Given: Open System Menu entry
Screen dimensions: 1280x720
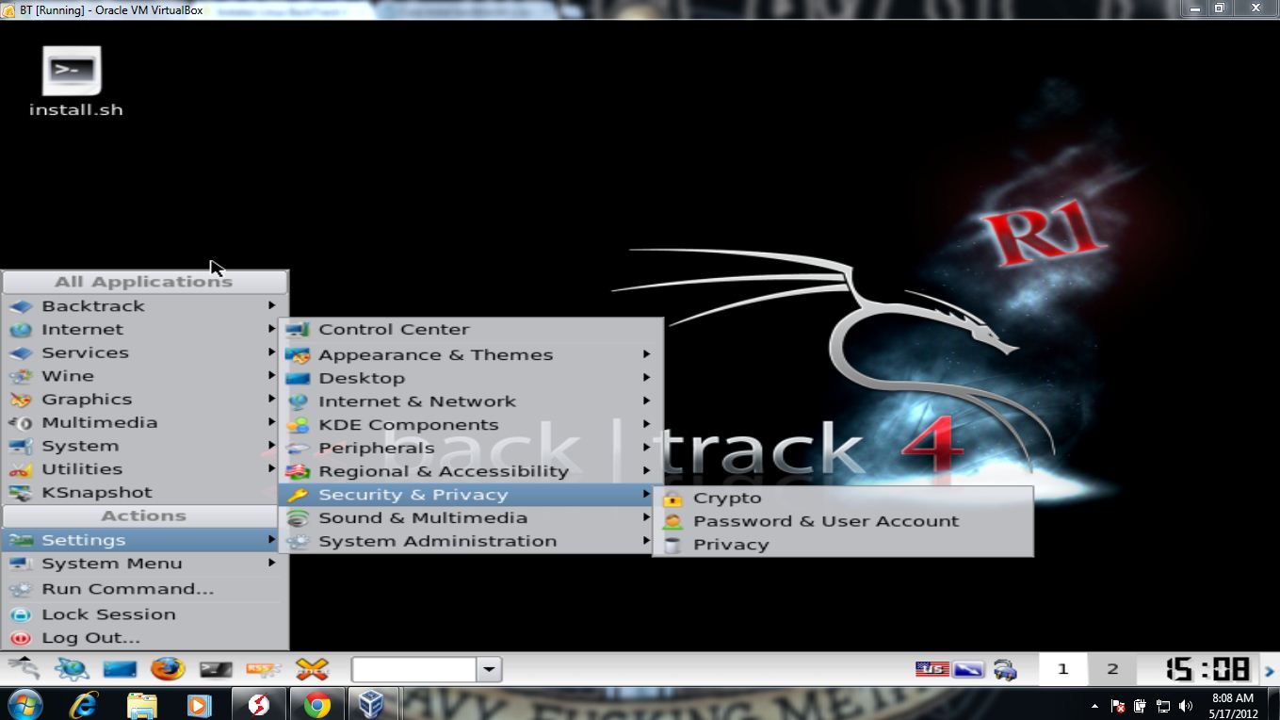Looking at the screenshot, I should [x=144, y=563].
